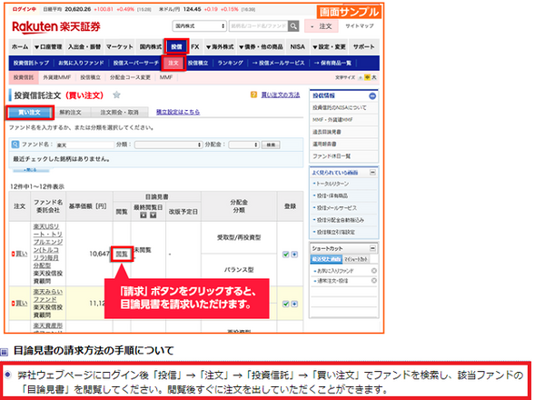Open the 注文 dropdown button near サイトマップ
545x400 pixels.
[322, 26]
